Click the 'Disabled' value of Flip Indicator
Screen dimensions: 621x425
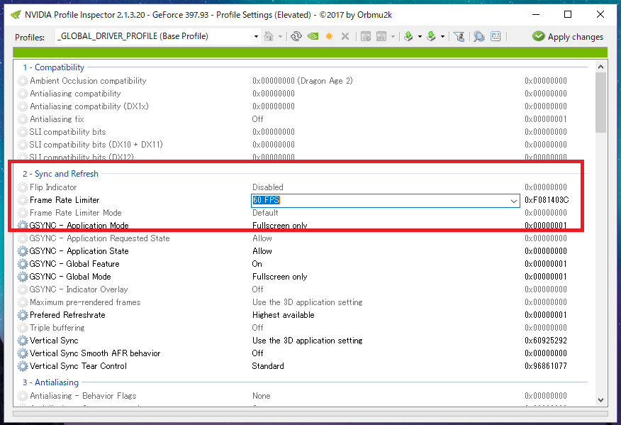[268, 187]
